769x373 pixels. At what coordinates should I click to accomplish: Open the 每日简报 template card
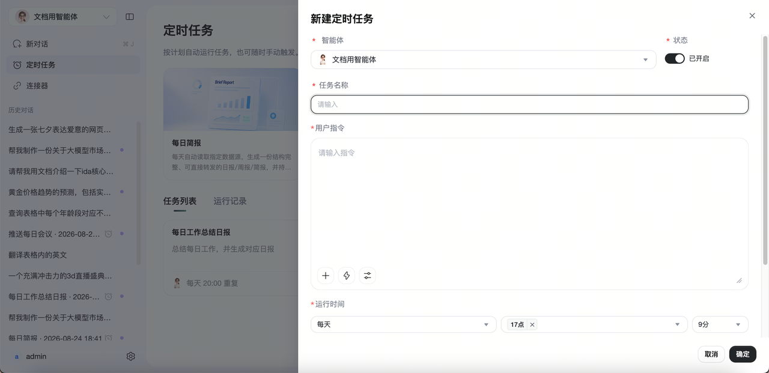pos(231,124)
